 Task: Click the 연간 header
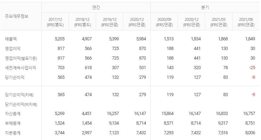[x=96, y=7]
